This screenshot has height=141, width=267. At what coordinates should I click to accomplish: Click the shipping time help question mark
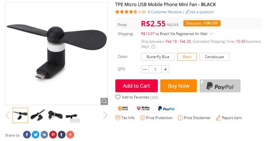[153, 47]
